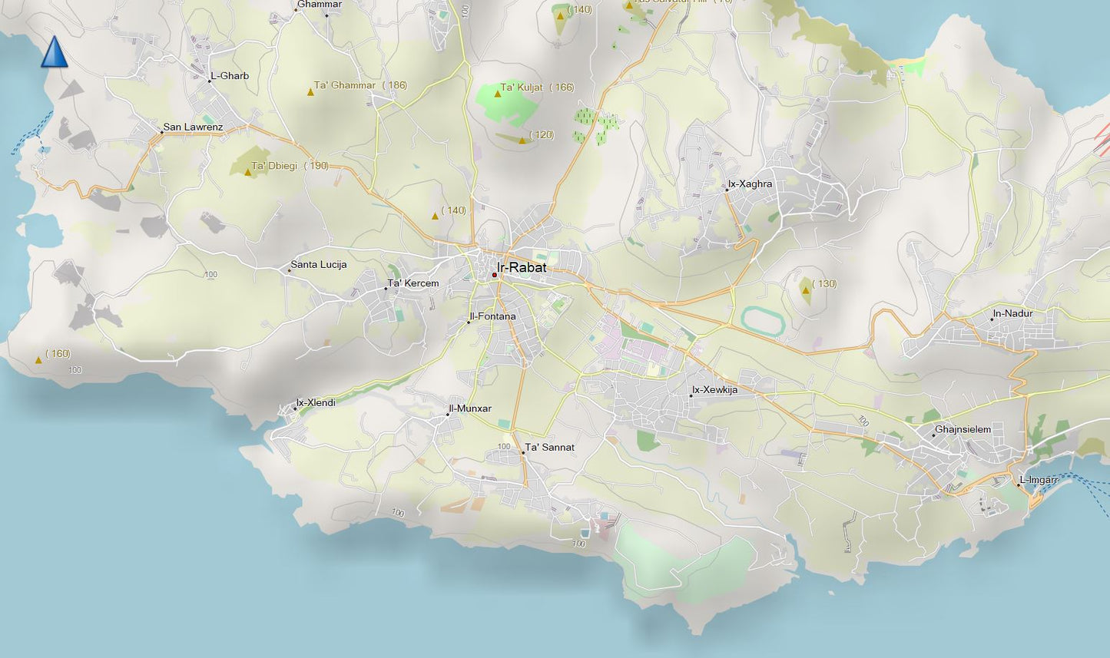Click the oval racecourse track symbol

point(764,322)
